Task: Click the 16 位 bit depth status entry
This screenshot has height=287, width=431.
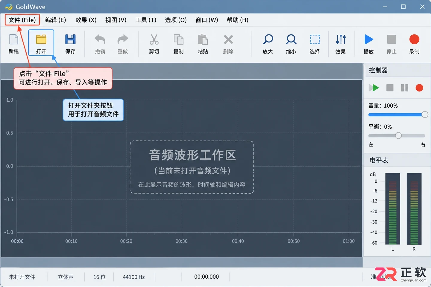Action: pos(99,277)
